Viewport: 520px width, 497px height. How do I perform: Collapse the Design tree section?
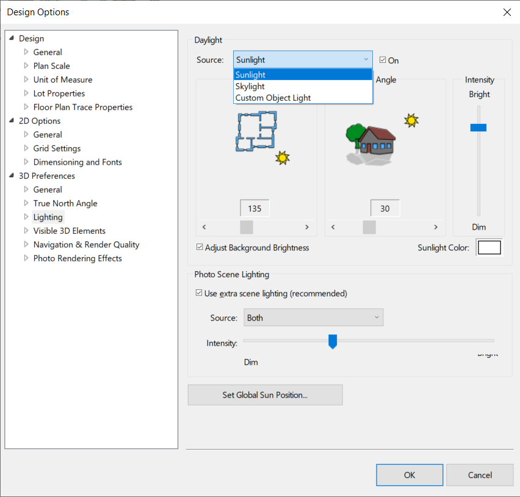[x=12, y=38]
